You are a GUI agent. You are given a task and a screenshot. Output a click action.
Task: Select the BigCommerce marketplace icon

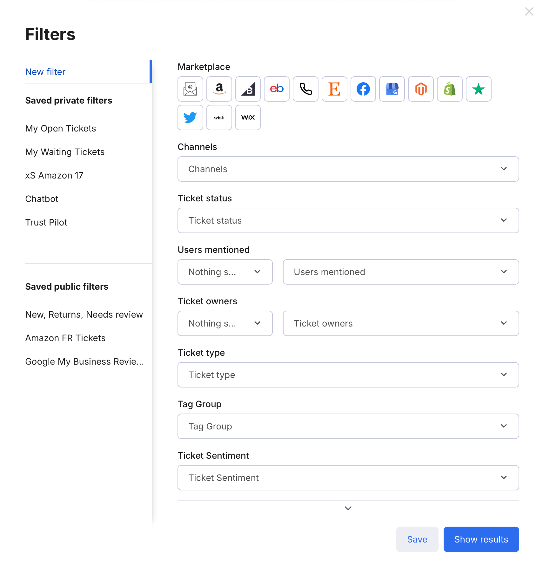(248, 89)
